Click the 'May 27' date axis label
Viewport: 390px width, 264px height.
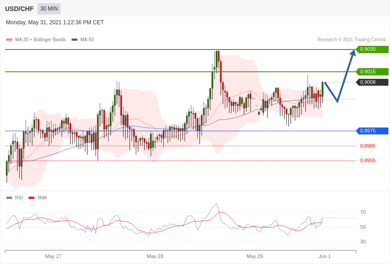pyautogui.click(x=53, y=256)
